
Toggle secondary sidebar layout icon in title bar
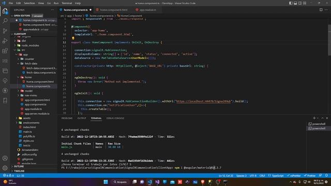[x=300, y=3]
